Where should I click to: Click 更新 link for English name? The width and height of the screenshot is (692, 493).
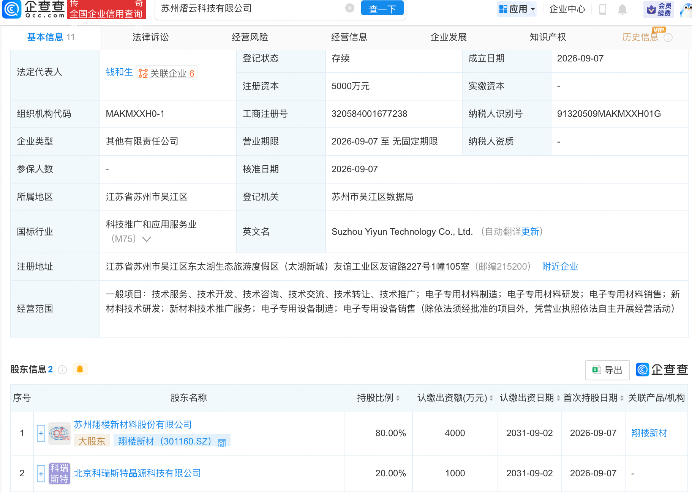tap(530, 232)
